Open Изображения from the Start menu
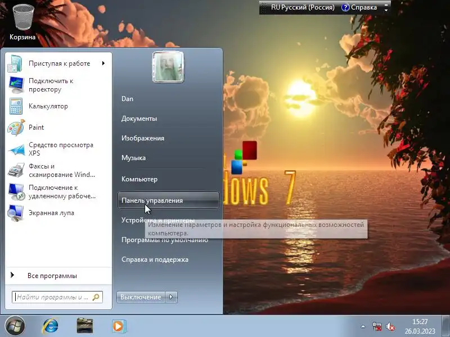The height and width of the screenshot is (337, 450). click(x=143, y=138)
